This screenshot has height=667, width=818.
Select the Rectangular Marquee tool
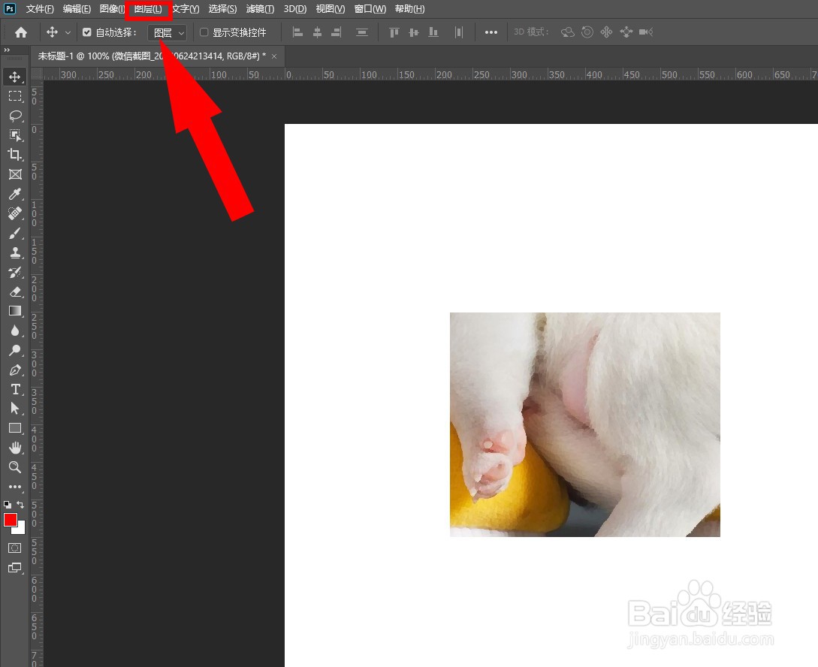click(14, 96)
